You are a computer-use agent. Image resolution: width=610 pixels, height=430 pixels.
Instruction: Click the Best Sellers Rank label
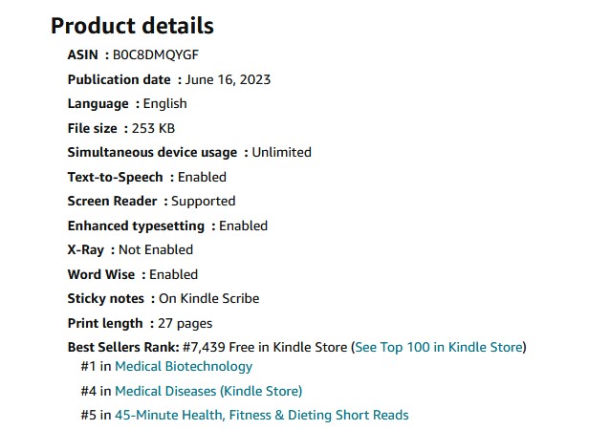[123, 347]
